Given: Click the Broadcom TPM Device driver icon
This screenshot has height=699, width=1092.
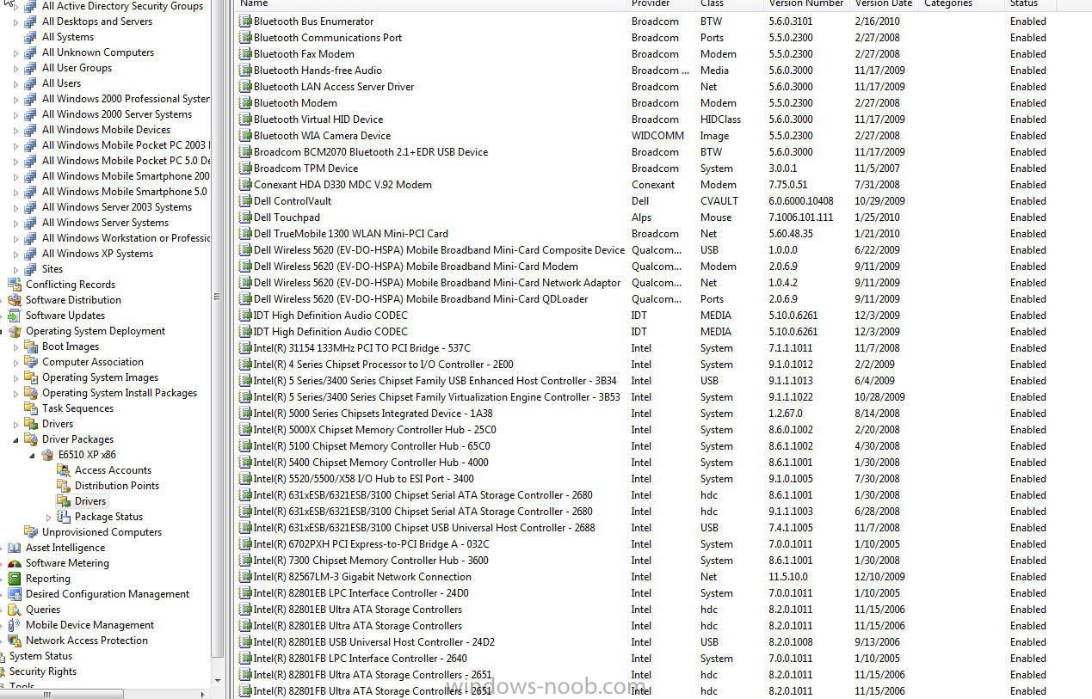Looking at the screenshot, I should (x=245, y=169).
